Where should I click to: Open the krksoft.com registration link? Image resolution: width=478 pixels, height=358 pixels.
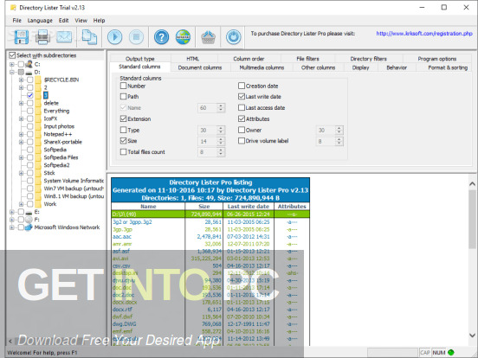click(424, 34)
